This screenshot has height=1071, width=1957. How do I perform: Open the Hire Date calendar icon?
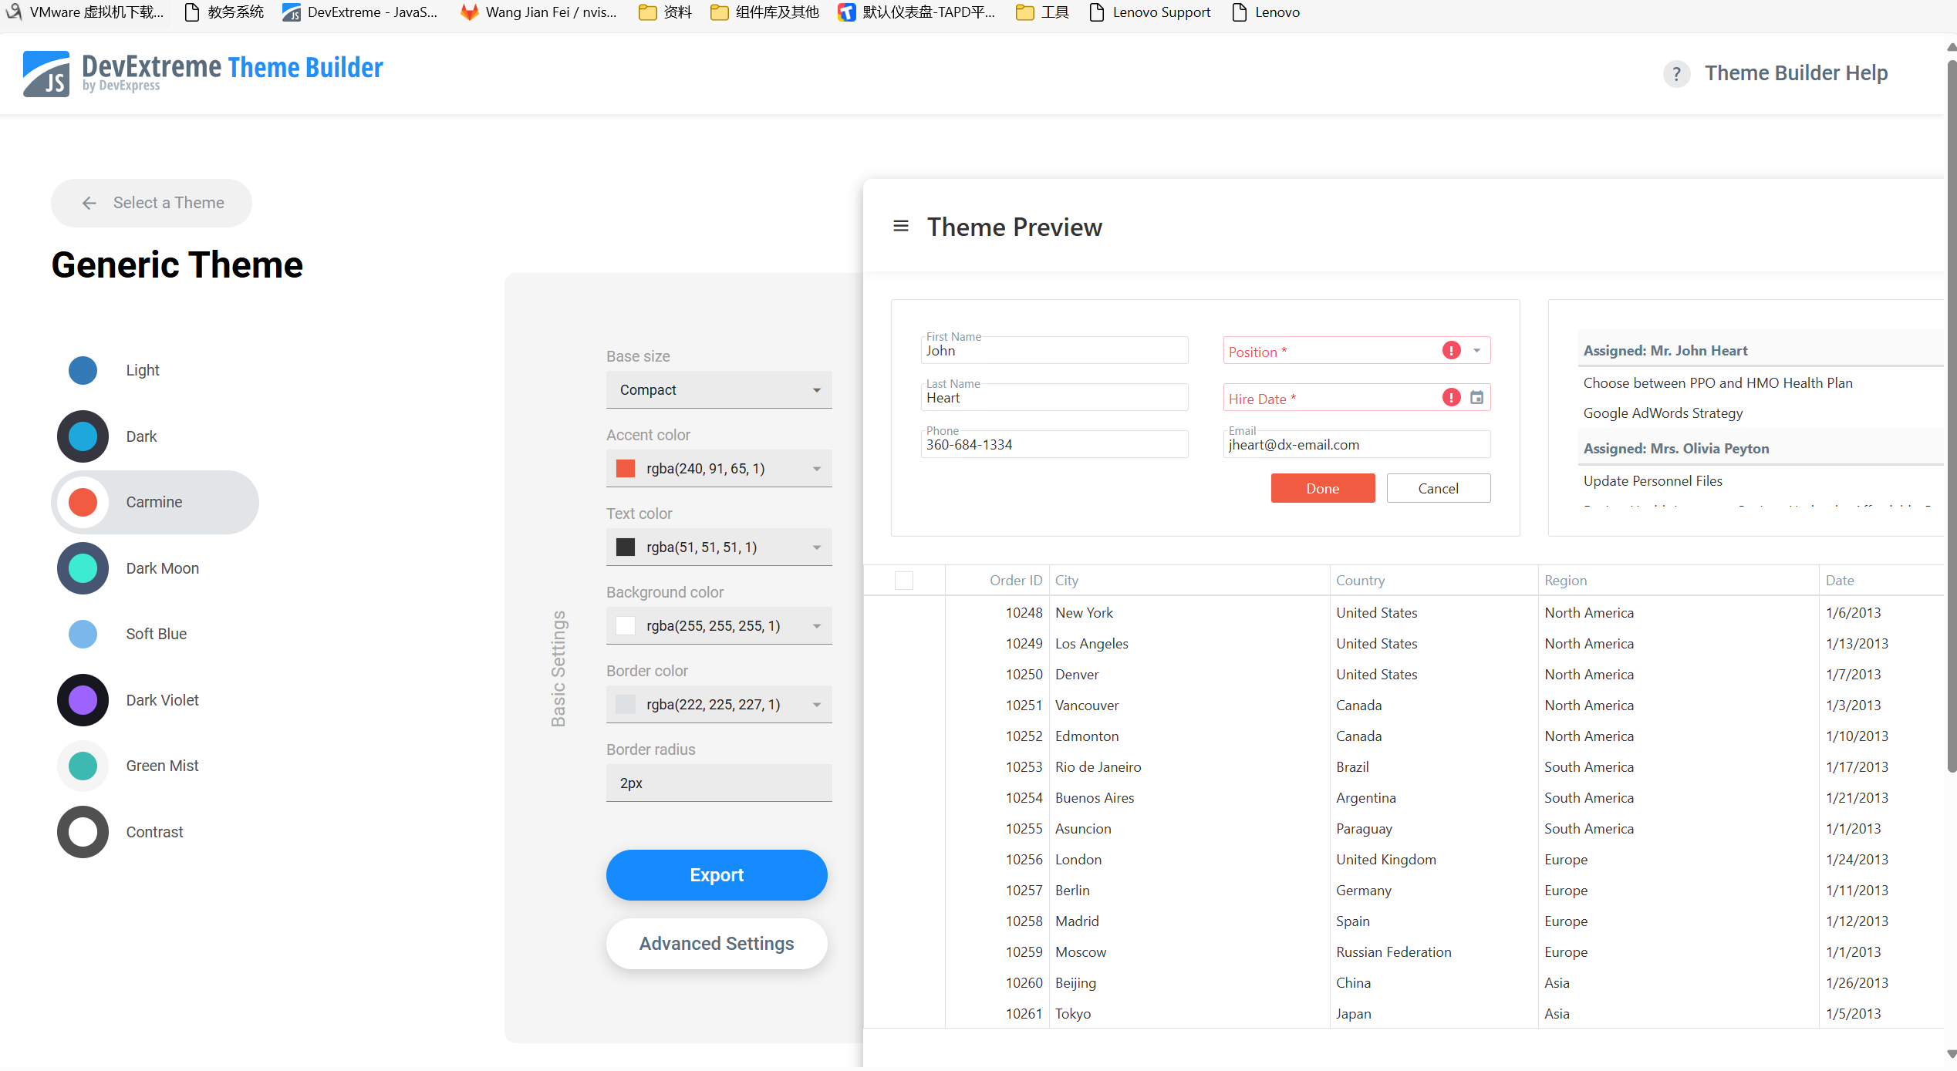[1476, 398]
